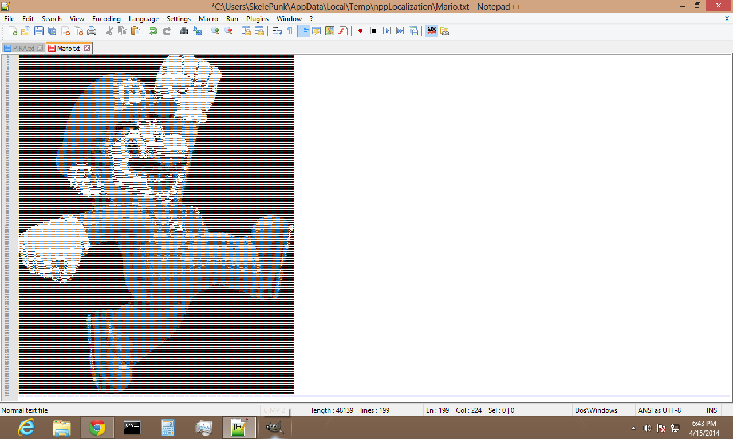The image size is (733, 439).
Task: Switch to Google Chrome in the taskbar
Action: 97,428
